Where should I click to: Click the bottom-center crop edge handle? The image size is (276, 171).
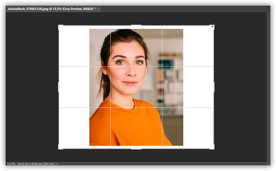point(136,148)
